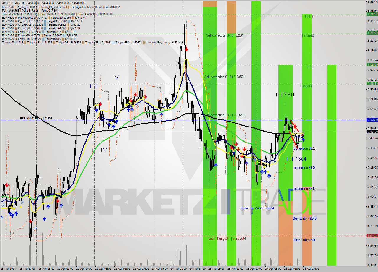
Task: Click the 'Buy %10 @ Entry -23' row
Action: pos(39,32)
